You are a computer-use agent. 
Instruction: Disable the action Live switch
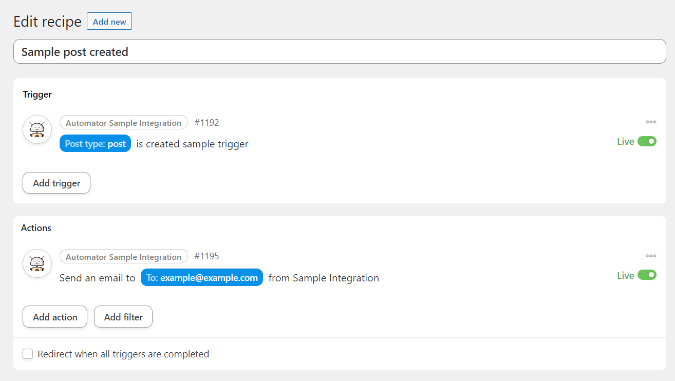pyautogui.click(x=647, y=275)
